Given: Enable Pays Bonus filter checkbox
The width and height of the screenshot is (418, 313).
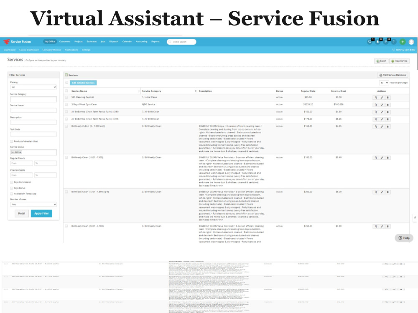Looking at the screenshot, I should [x=11, y=188].
